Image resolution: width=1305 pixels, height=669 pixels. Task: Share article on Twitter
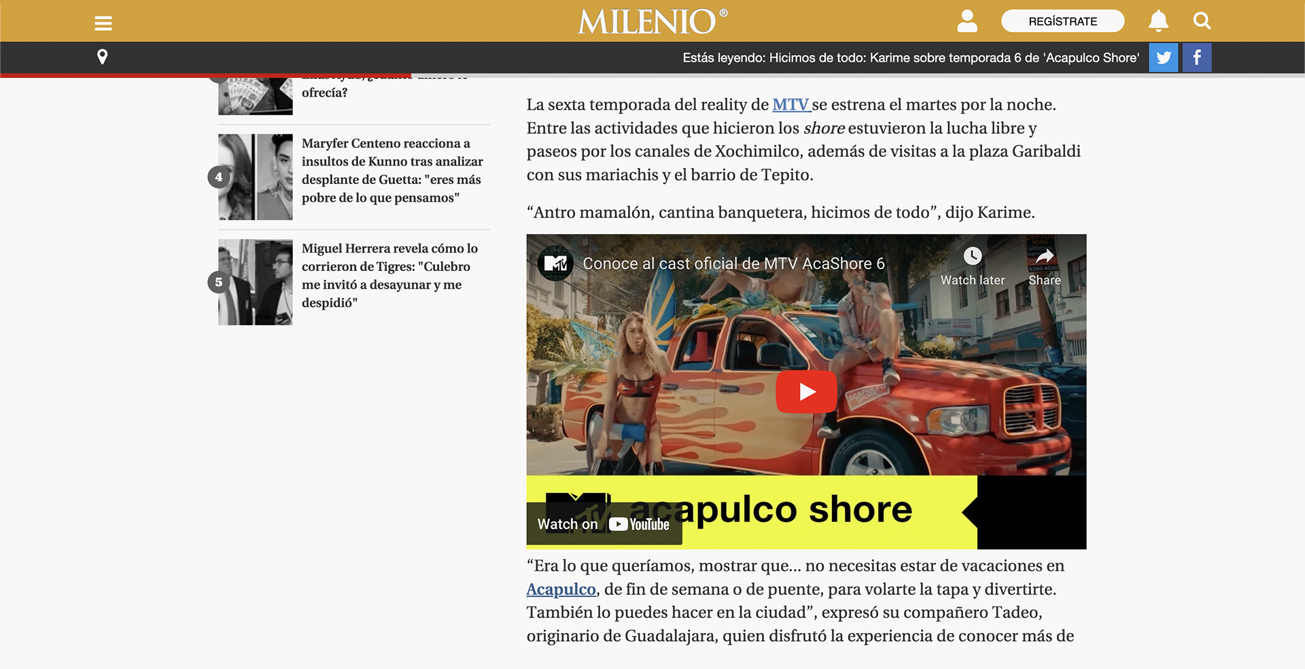tap(1164, 57)
